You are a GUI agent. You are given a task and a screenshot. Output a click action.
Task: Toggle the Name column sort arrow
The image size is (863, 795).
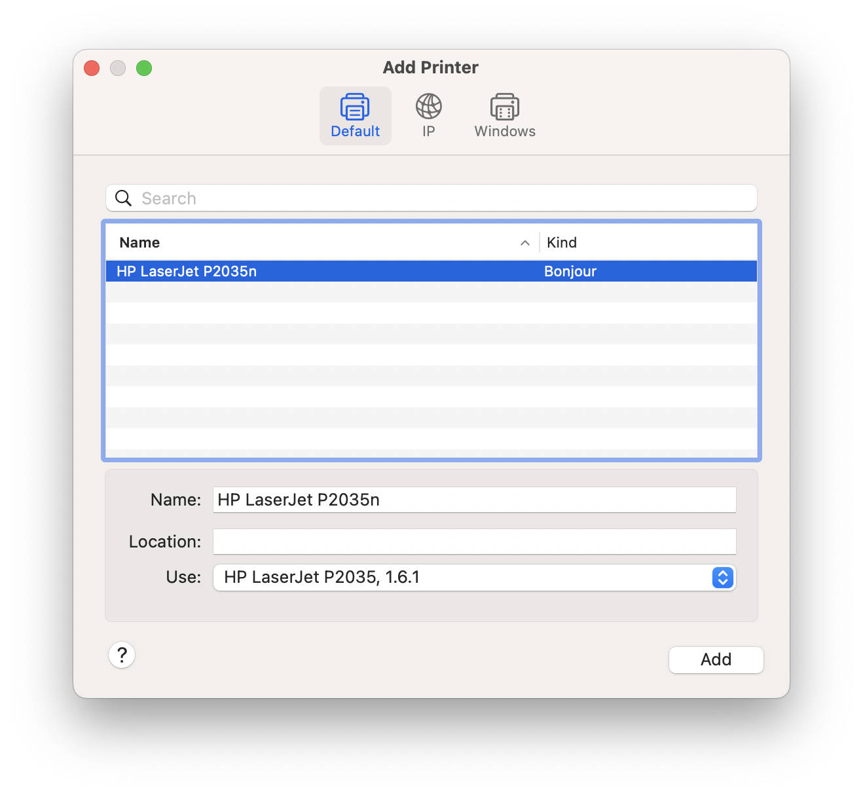point(524,243)
